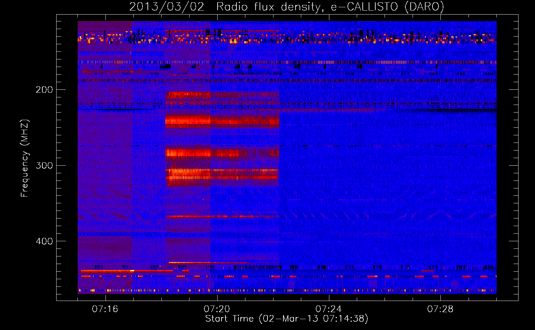Click the '07:20' time tick label
535x330 pixels.
[x=217, y=309]
